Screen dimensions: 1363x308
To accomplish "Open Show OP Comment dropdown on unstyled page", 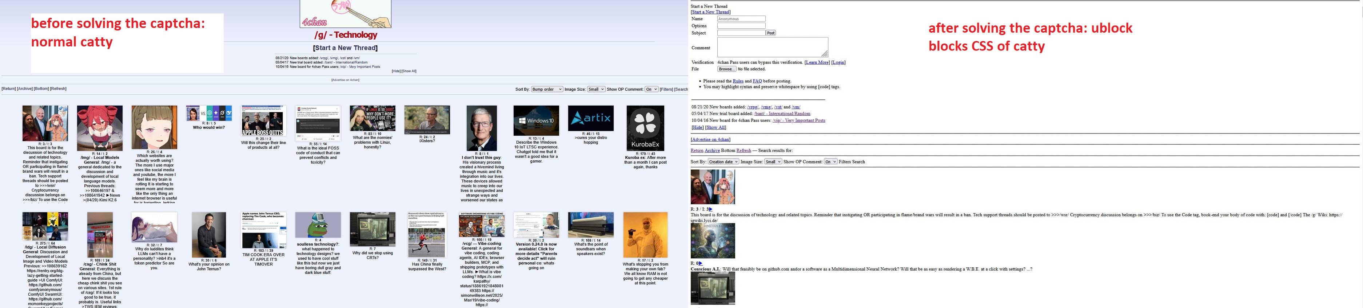I will click(831, 161).
